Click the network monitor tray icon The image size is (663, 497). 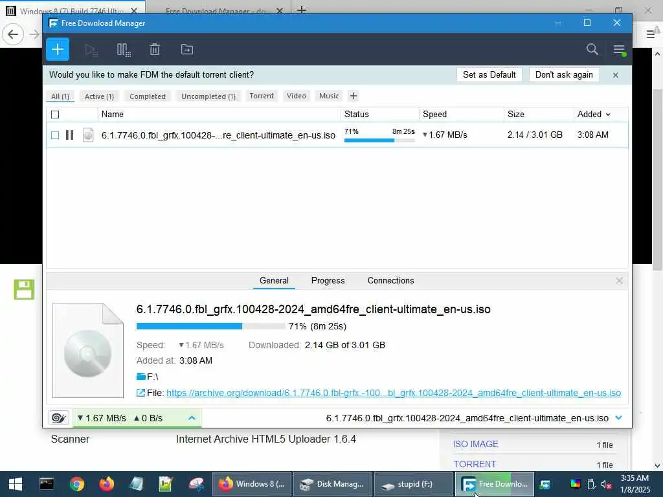tap(545, 484)
